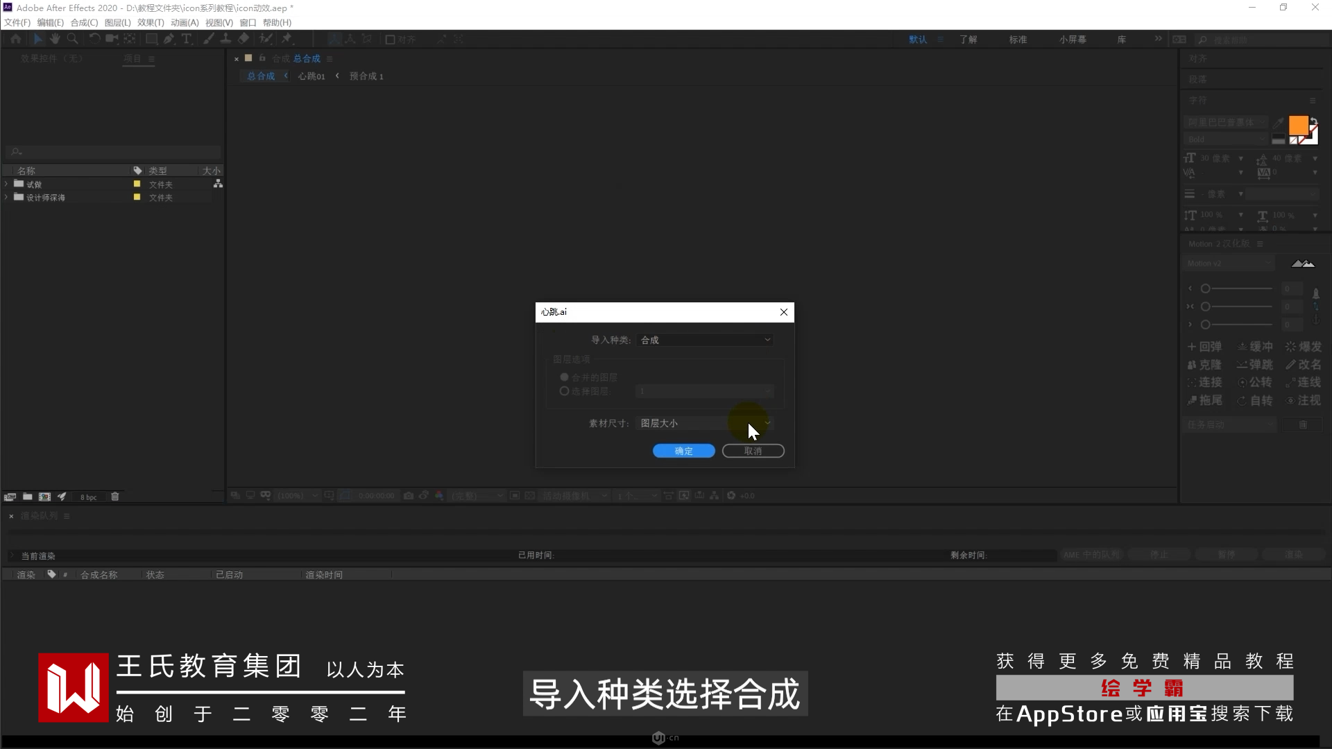Click the Home icon in toolbar

16,39
